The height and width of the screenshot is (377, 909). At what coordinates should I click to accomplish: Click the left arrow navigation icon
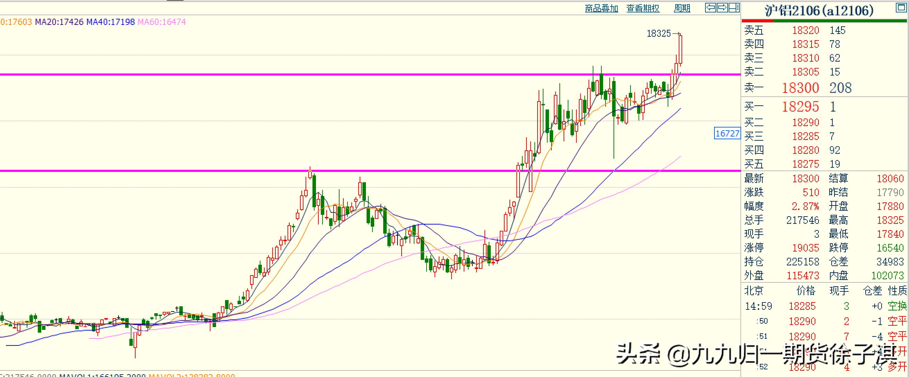pyautogui.click(x=710, y=7)
